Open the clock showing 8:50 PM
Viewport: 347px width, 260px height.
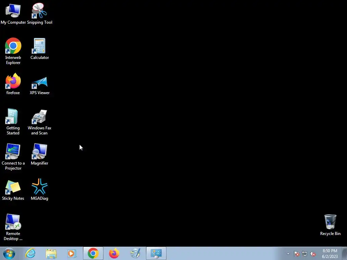click(x=330, y=254)
